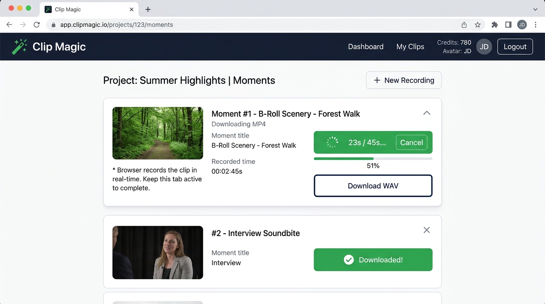545x304 pixels.
Task: Select the 'B-Roll Scenery - Forest Walk' title value
Action: [254, 145]
